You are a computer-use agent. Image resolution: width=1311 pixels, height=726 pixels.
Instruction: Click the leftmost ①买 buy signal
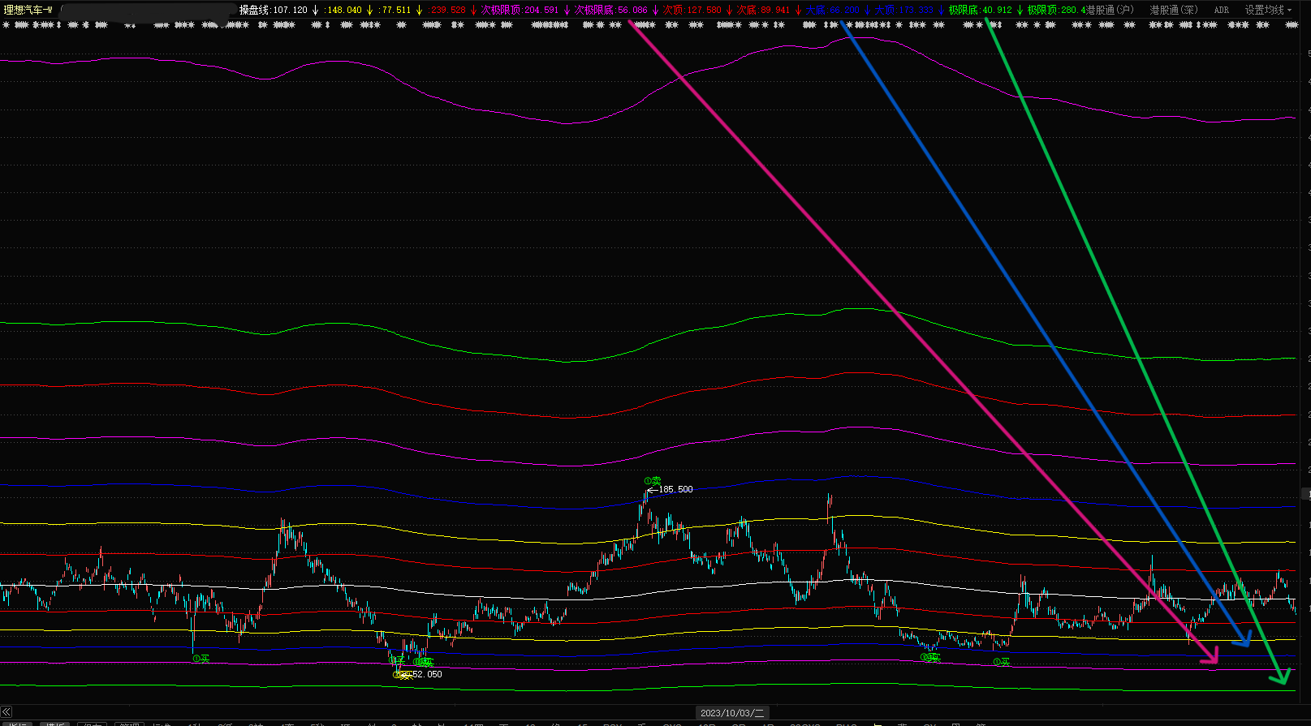201,659
